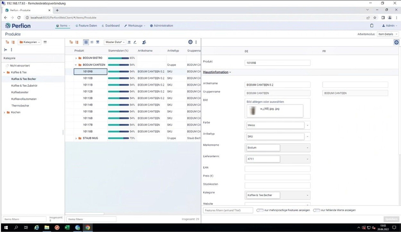Expand the Kochen category folder
The width and height of the screenshot is (401, 232).
click(4, 112)
